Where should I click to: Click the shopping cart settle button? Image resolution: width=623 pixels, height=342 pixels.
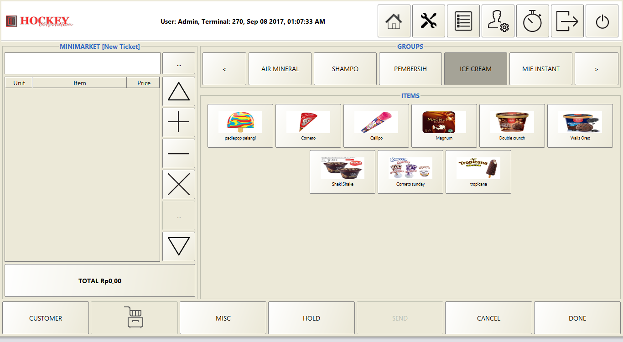[x=134, y=318]
